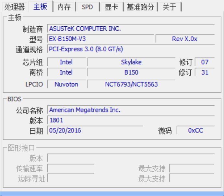Viewport: 224px width, 196px height.
Task: Click the microcode value 0xCC
Action: 196,130
